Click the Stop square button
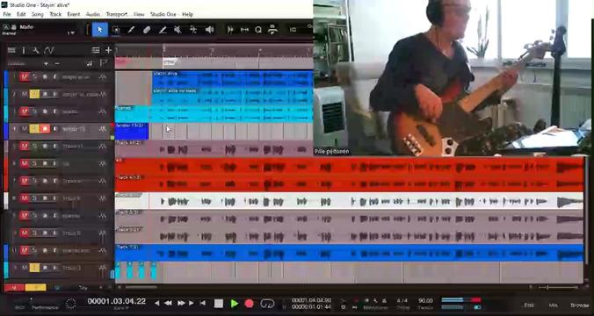This screenshot has height=316, width=594. 219,303
